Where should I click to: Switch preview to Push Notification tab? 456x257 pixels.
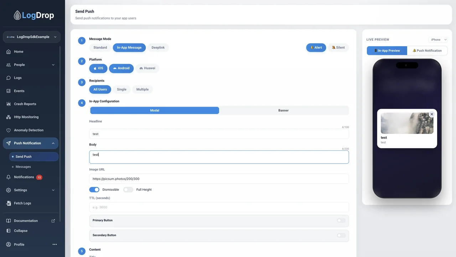point(427,51)
